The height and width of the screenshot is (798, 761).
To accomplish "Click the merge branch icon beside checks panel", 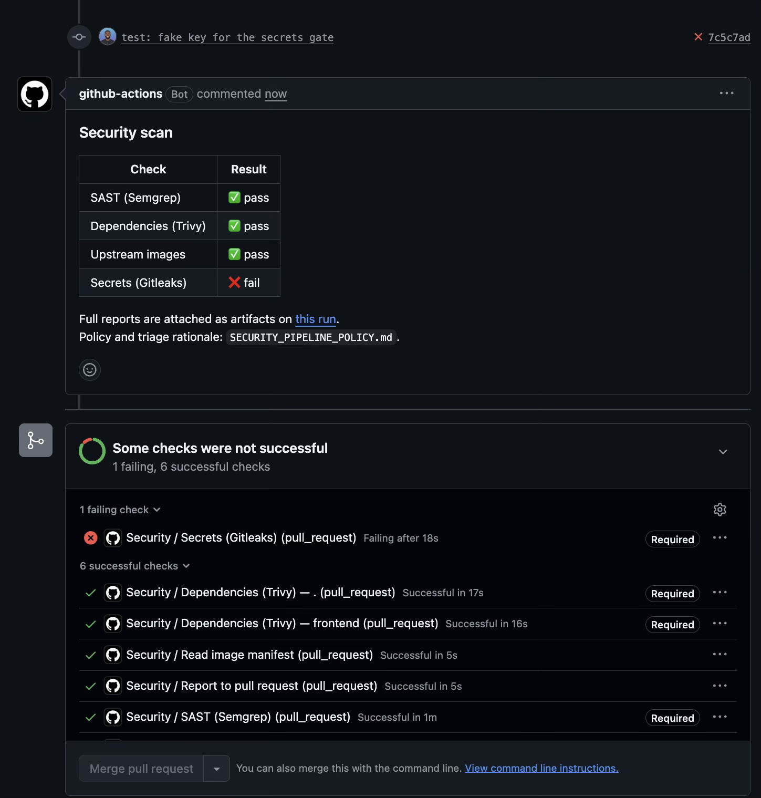I will pyautogui.click(x=36, y=440).
